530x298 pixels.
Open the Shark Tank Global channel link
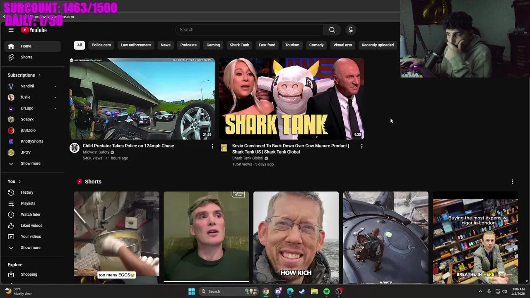pos(248,158)
